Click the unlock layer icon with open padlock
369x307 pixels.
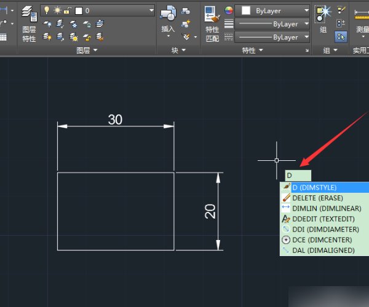(x=87, y=37)
